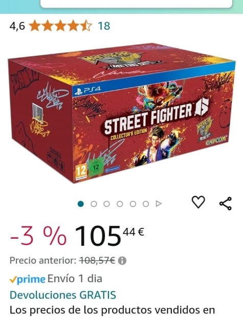Tap the 105,44 € current price
This screenshot has width=243, height=317.
[x=109, y=236]
